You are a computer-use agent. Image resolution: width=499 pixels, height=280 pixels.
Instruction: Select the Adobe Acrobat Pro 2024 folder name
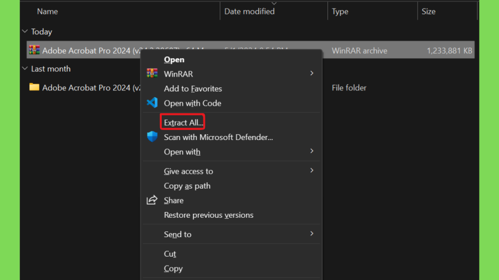coord(91,87)
